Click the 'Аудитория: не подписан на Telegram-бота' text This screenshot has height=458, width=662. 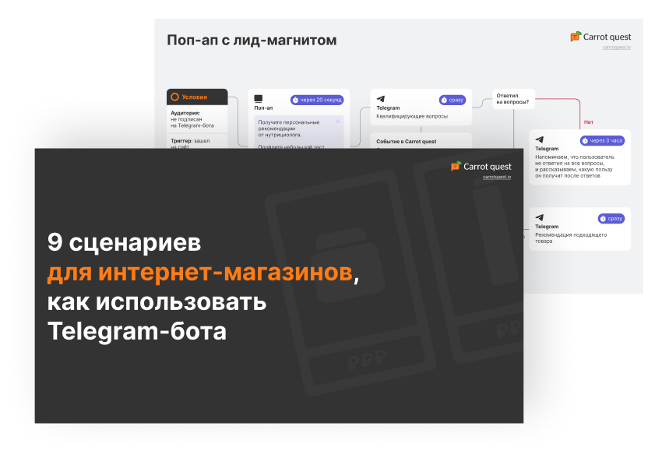[x=192, y=119]
